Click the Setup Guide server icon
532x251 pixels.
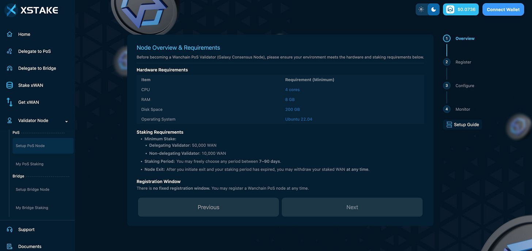pyautogui.click(x=449, y=125)
